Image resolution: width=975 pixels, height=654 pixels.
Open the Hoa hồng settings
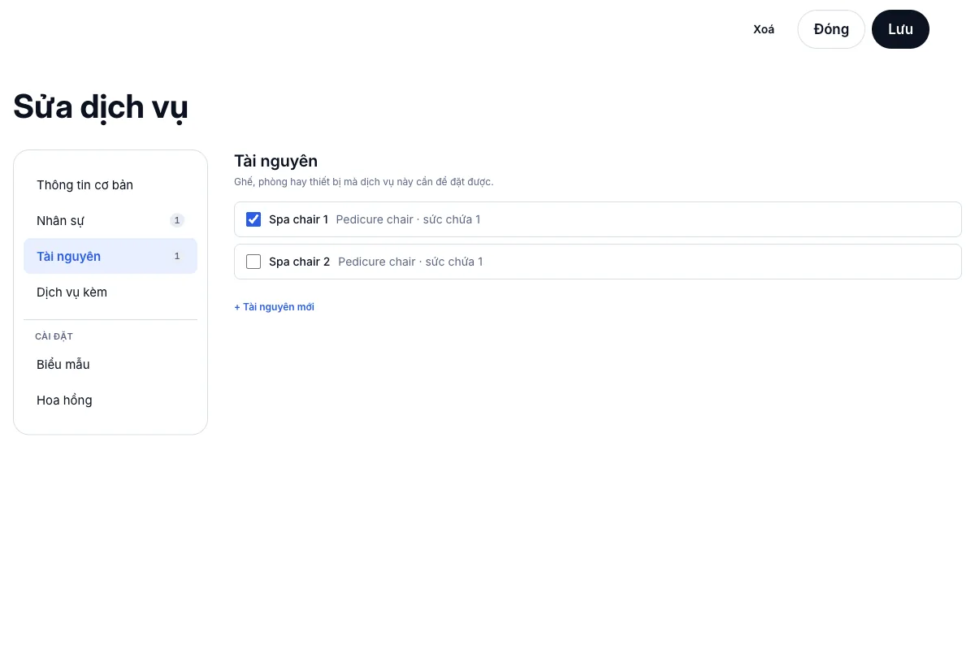coord(110,401)
